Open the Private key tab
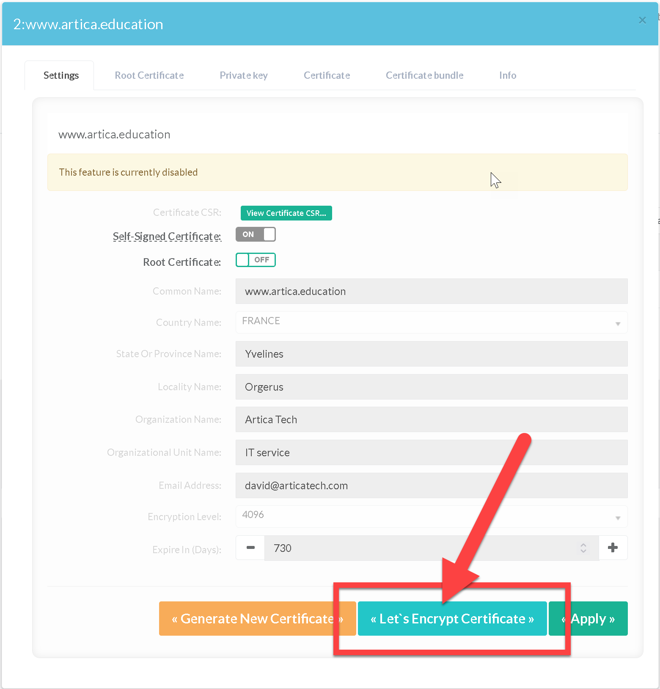660x689 pixels. click(244, 75)
